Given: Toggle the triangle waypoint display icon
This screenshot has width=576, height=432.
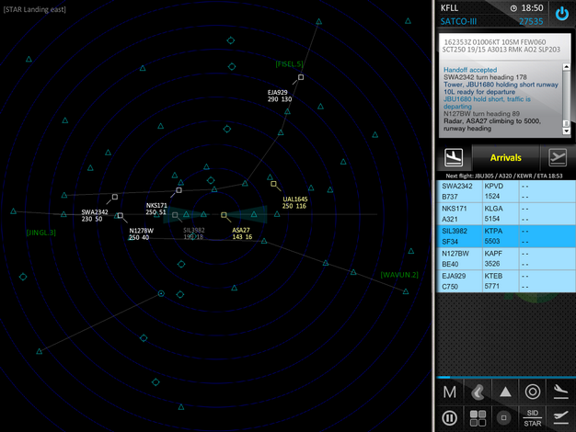Looking at the screenshot, I should point(505,392).
